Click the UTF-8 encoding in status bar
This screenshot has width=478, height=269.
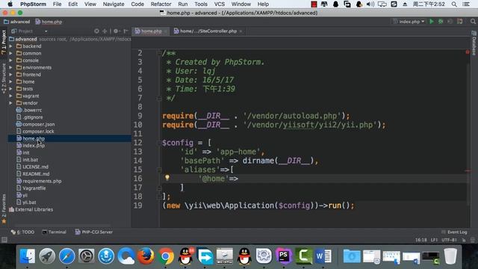click(448, 240)
